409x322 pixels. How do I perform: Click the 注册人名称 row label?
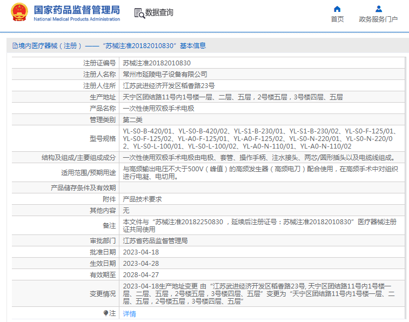pos(99,75)
